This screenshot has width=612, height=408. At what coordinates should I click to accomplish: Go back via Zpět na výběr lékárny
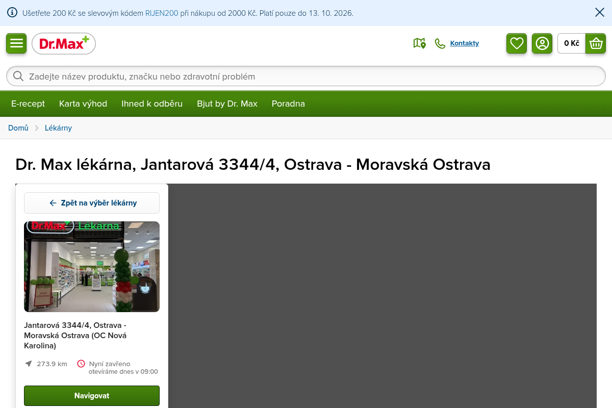[x=92, y=203]
